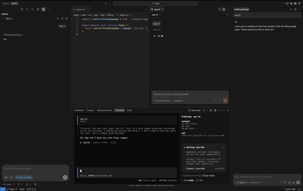The image size is (303, 191).
Task: Create new Cursor chat with plus icon
Action: click(291, 9)
